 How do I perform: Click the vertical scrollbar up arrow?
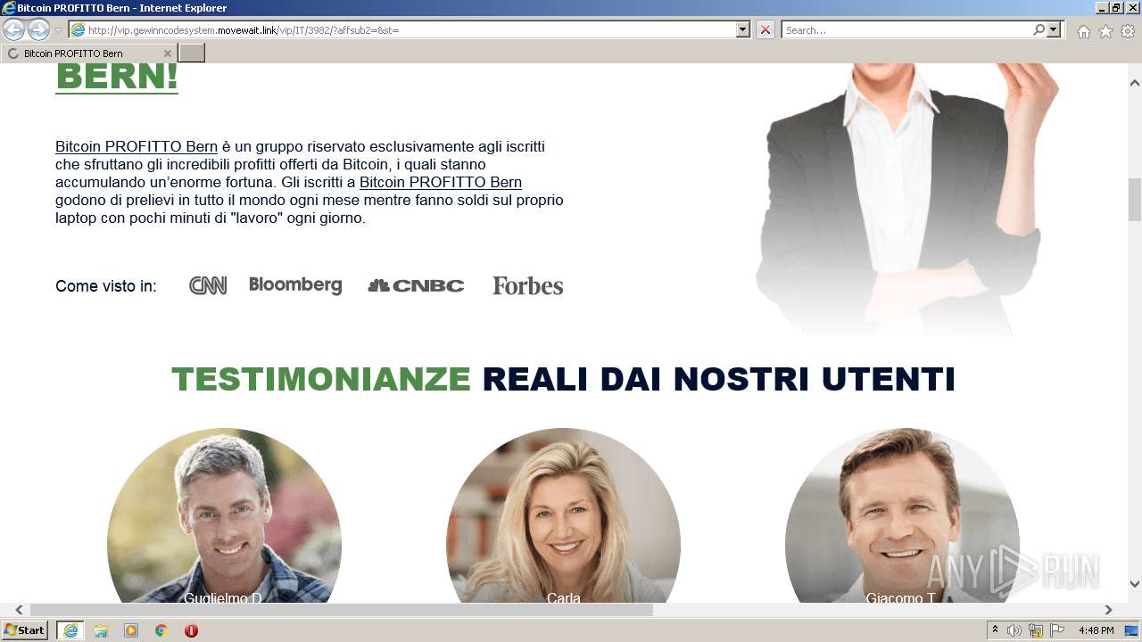coord(1135,83)
